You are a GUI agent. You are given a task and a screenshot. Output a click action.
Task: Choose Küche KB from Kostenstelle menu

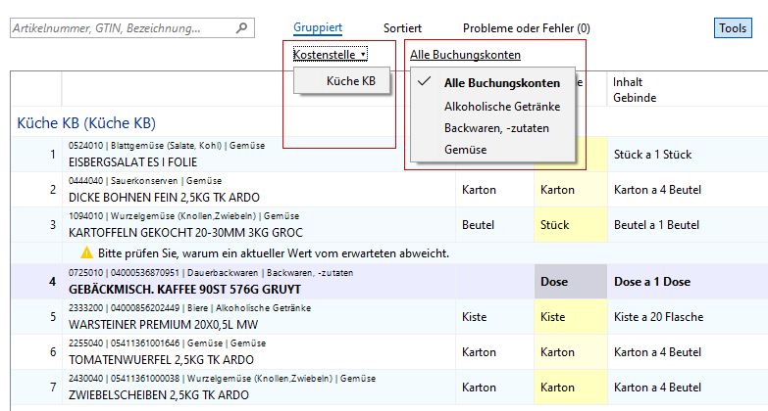pyautogui.click(x=350, y=81)
